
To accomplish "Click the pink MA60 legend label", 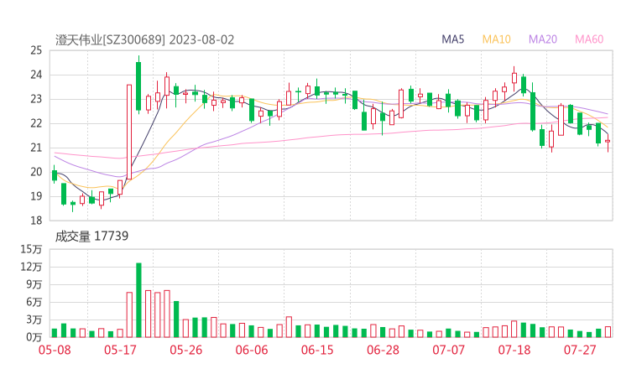I will point(589,39).
